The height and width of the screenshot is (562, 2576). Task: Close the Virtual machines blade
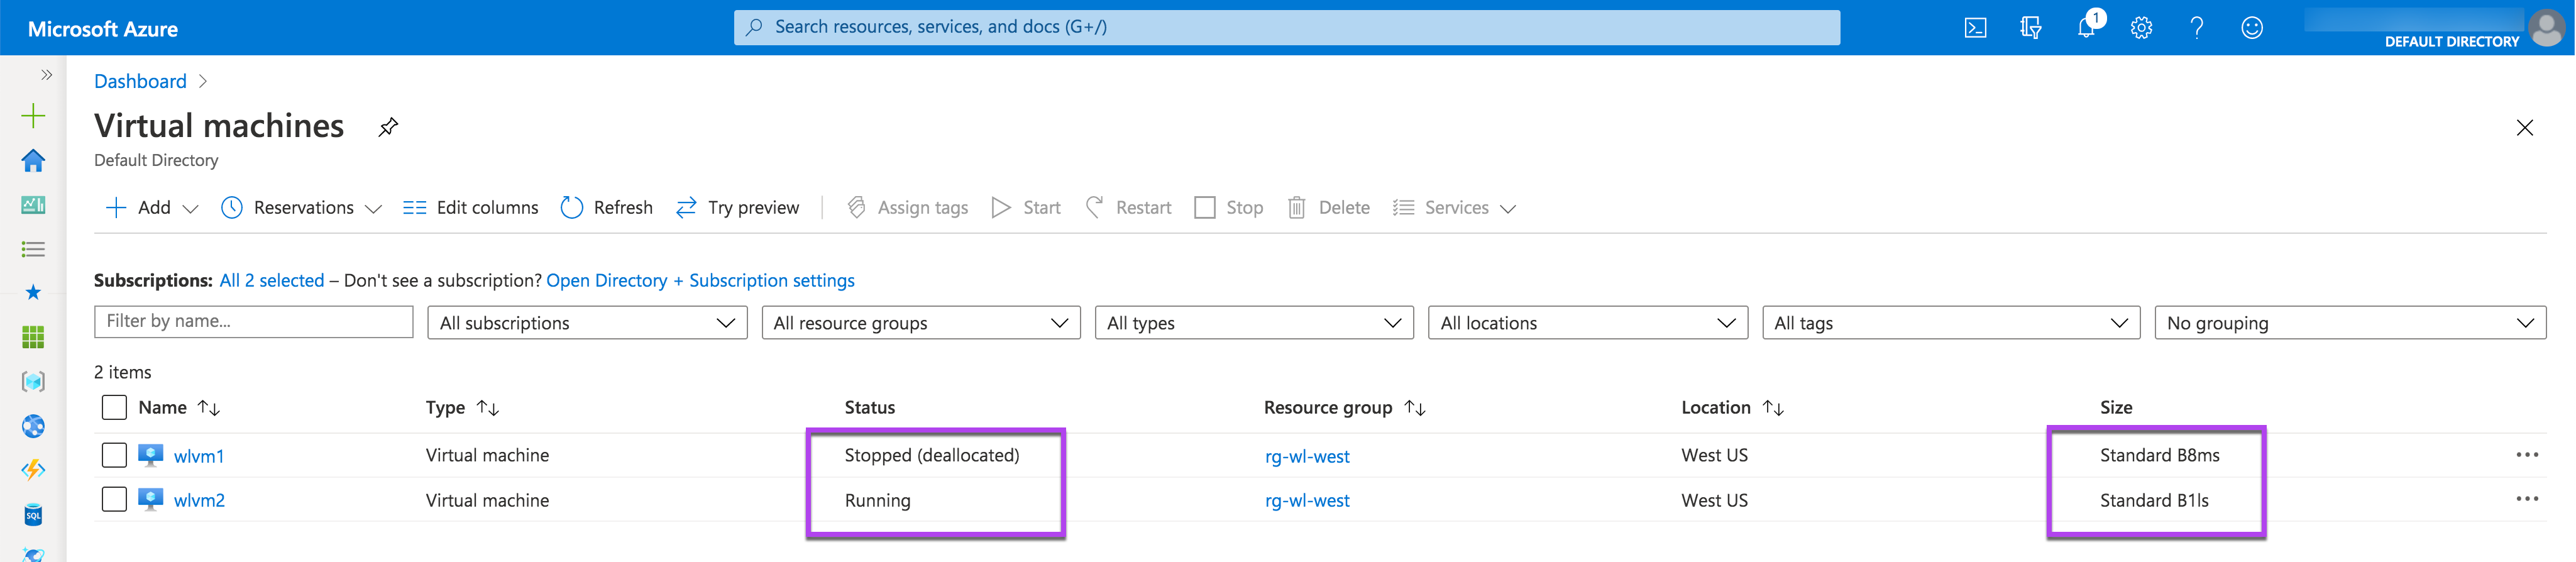click(x=2524, y=128)
